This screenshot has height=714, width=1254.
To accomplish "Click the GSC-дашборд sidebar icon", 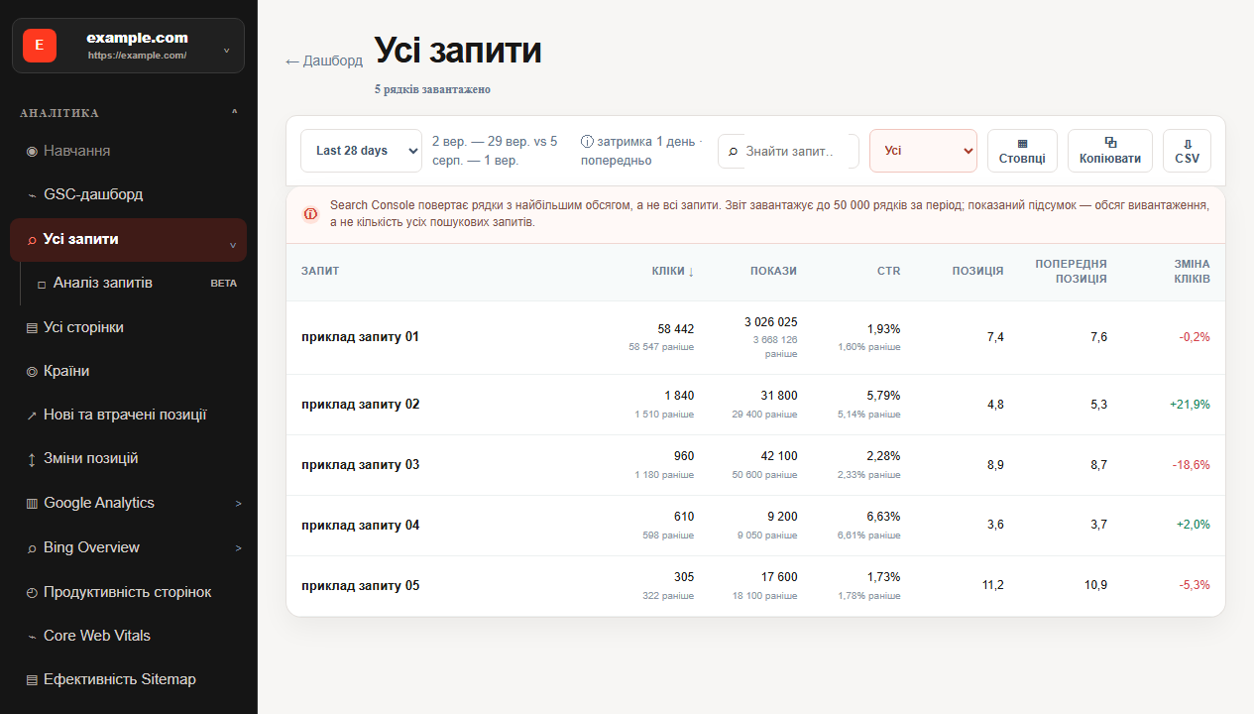I will 32,195.
